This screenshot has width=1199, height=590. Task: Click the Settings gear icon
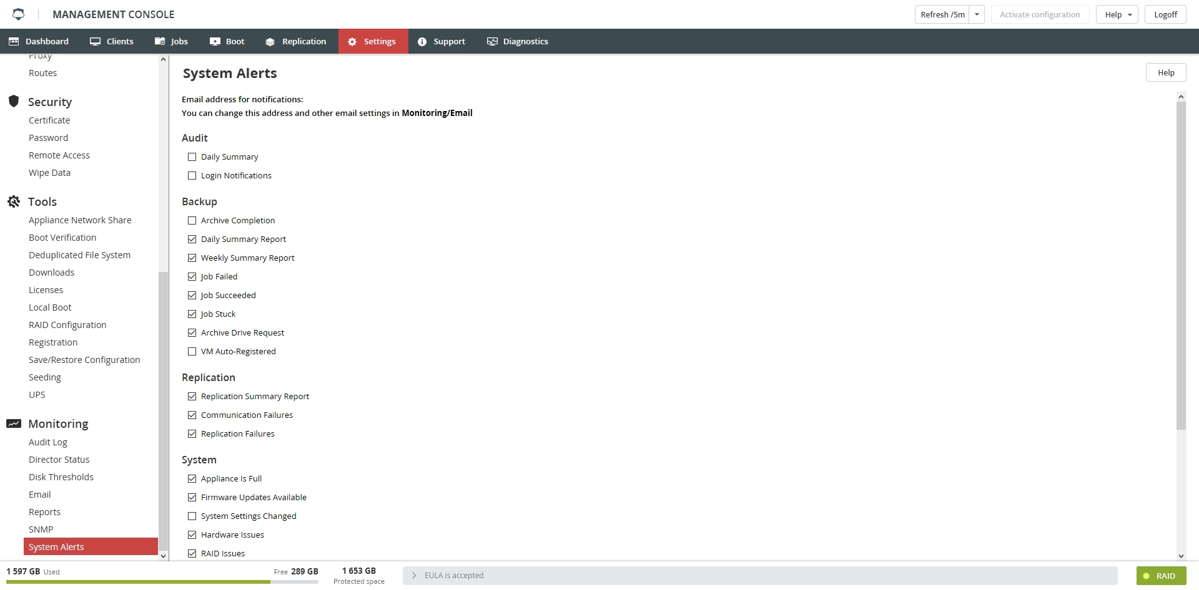[x=352, y=42]
